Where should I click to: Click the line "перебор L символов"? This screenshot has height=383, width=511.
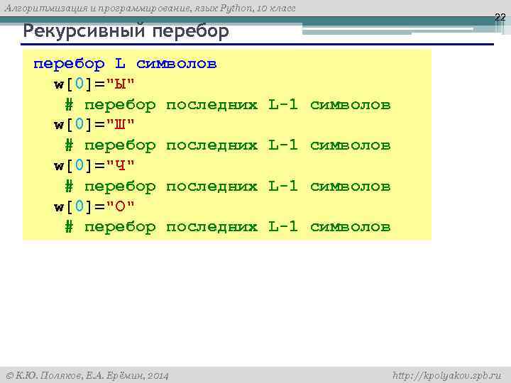(125, 63)
